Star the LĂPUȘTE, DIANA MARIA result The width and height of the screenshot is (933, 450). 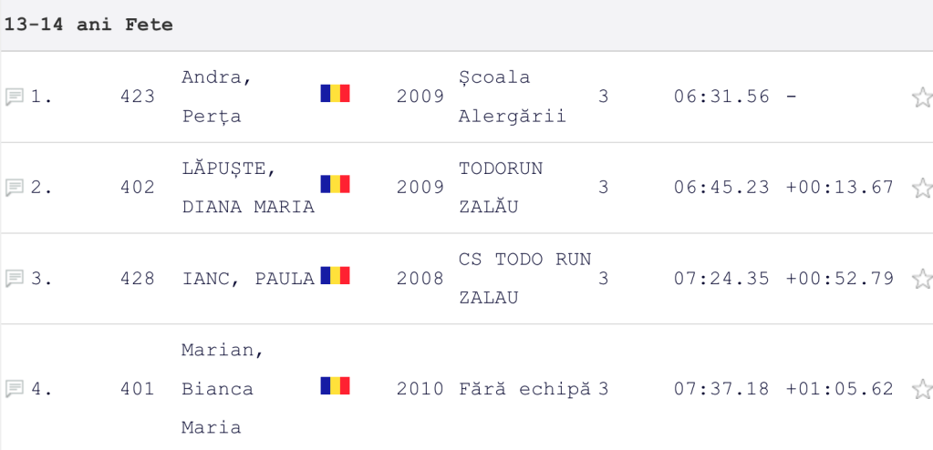click(921, 188)
